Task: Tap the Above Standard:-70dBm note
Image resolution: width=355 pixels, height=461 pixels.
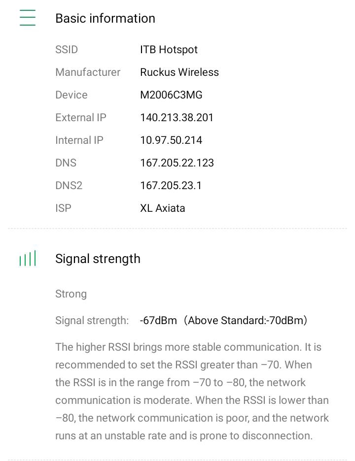Action: 246,320
